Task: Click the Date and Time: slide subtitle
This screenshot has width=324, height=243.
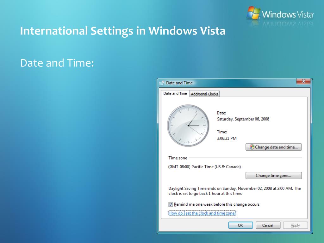Action: pyautogui.click(x=57, y=63)
